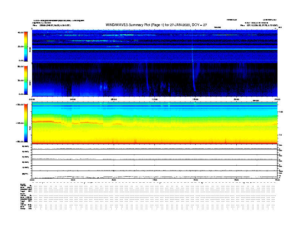The height and width of the screenshot is (231, 299).
Task: Click the 16:00 label below the line plots
Action: (x=196, y=180)
